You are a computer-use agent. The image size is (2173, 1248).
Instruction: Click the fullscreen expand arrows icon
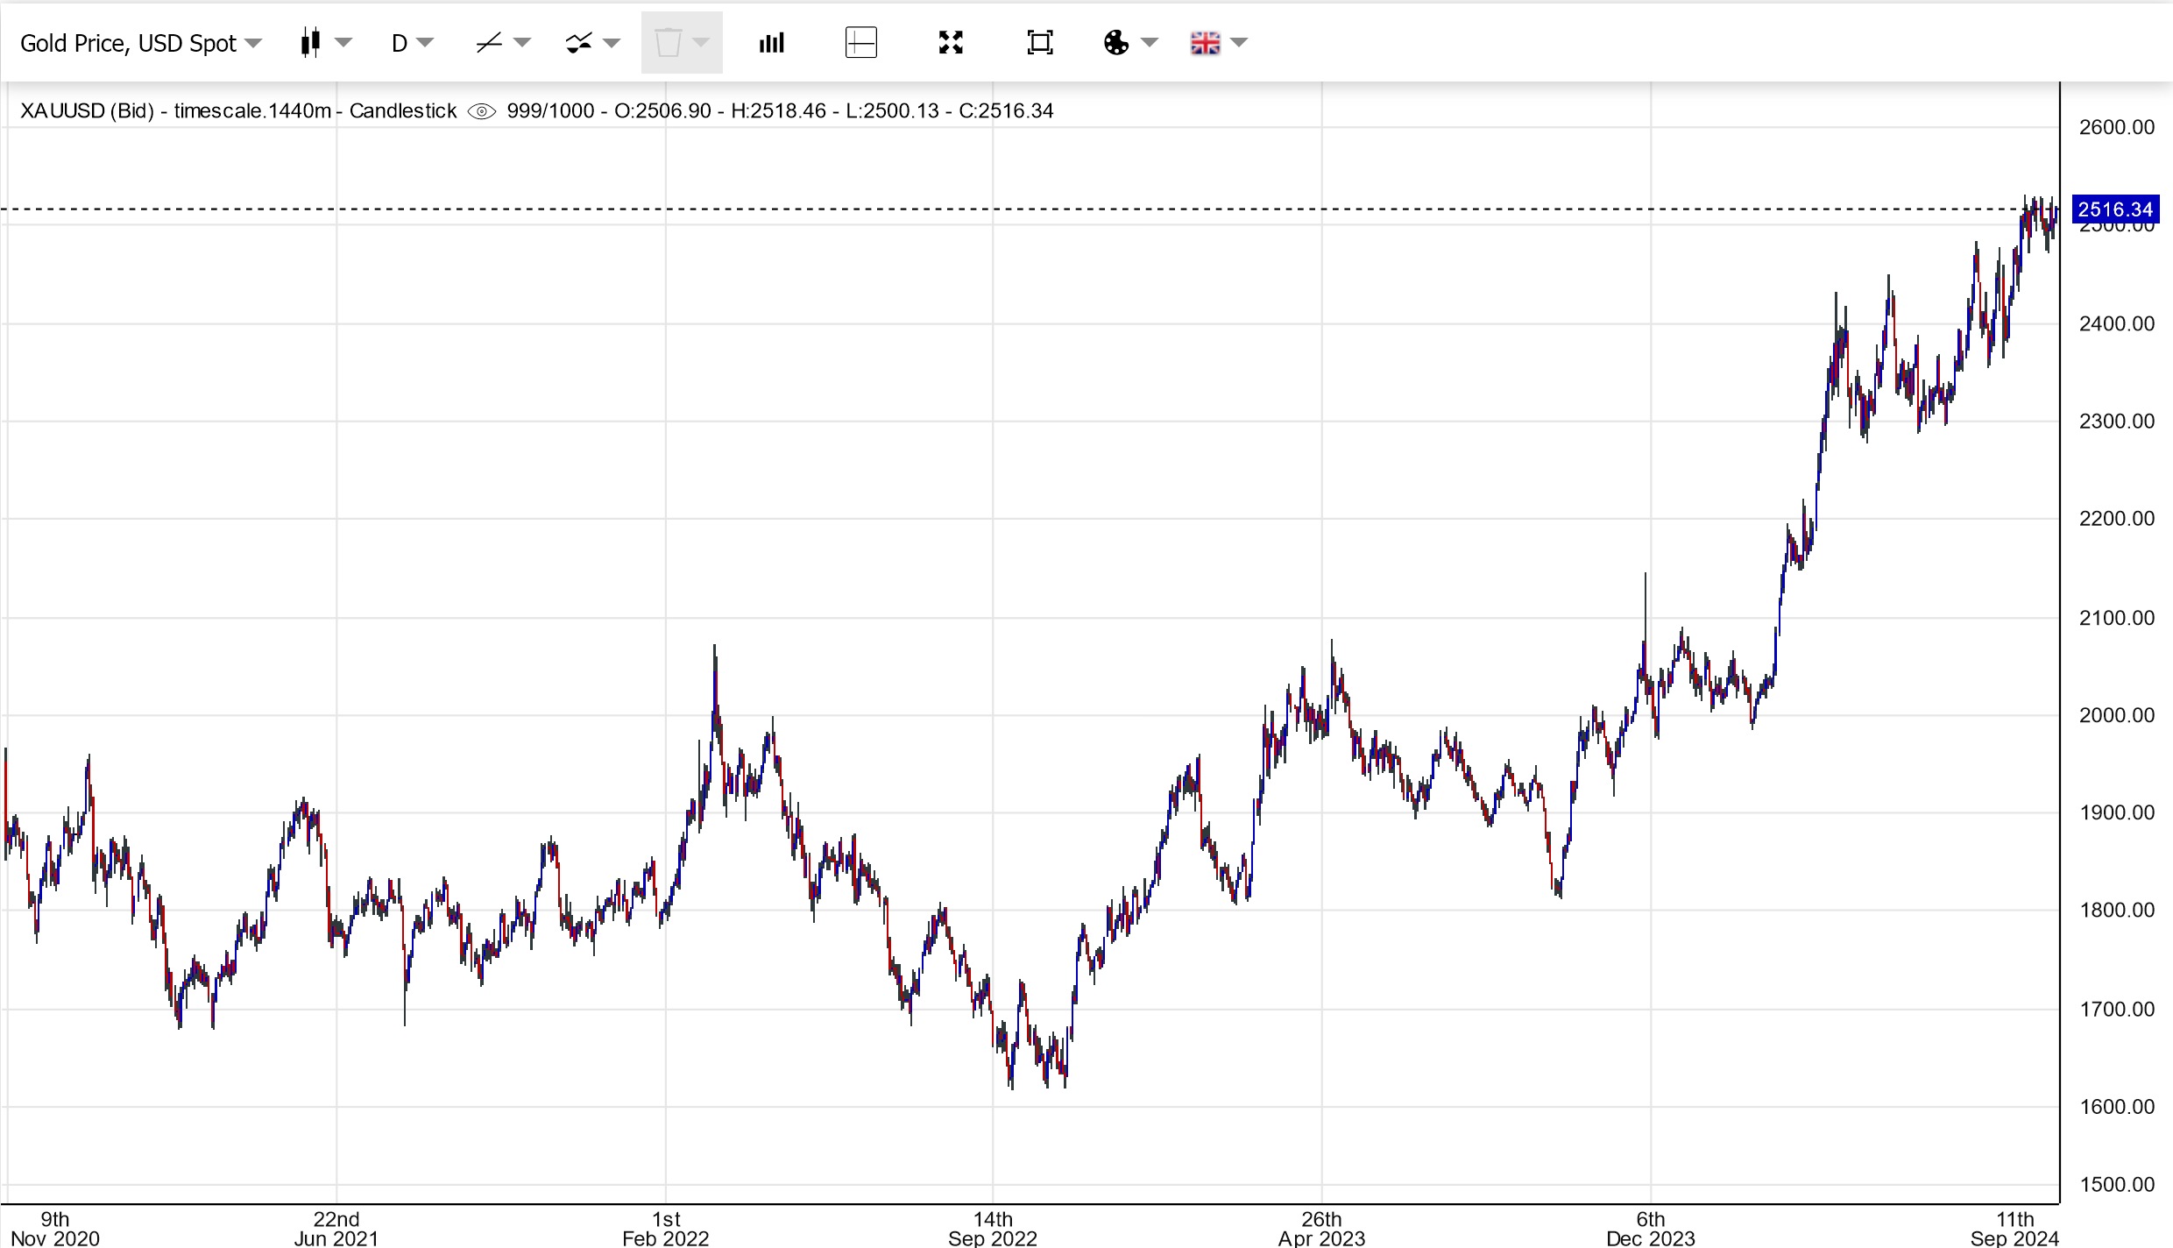click(x=951, y=42)
